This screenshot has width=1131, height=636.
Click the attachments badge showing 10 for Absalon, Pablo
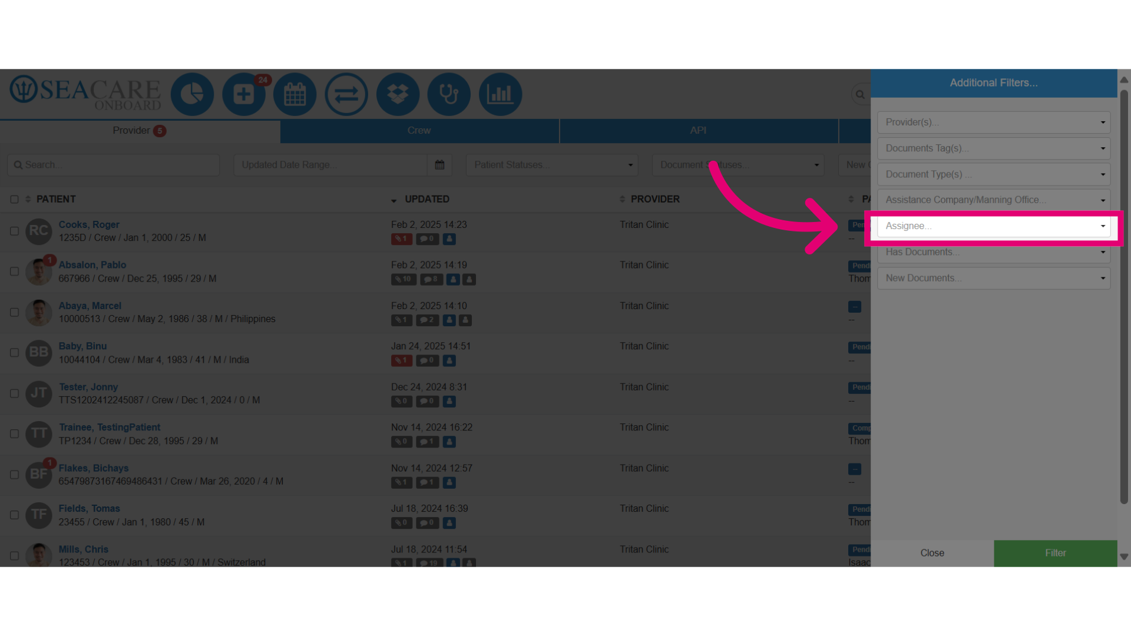[x=404, y=279]
